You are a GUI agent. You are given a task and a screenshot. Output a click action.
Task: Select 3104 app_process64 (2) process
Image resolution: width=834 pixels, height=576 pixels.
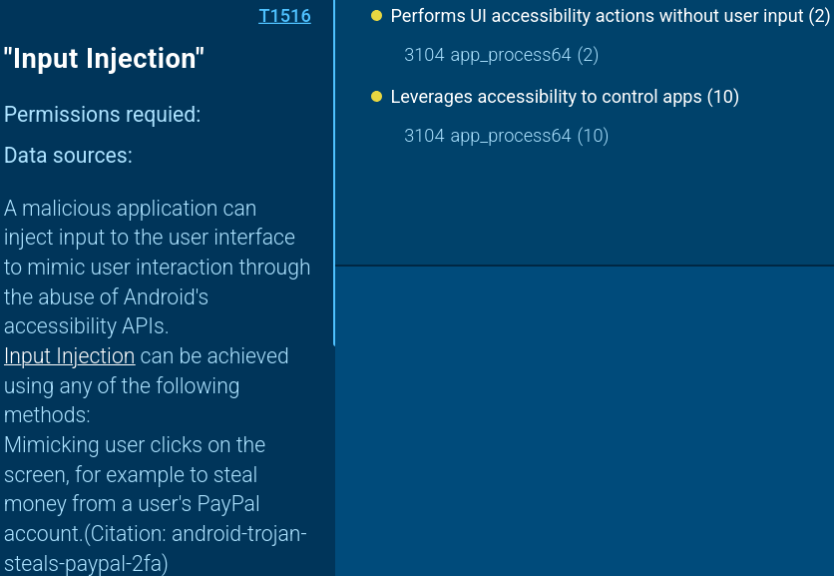click(501, 55)
